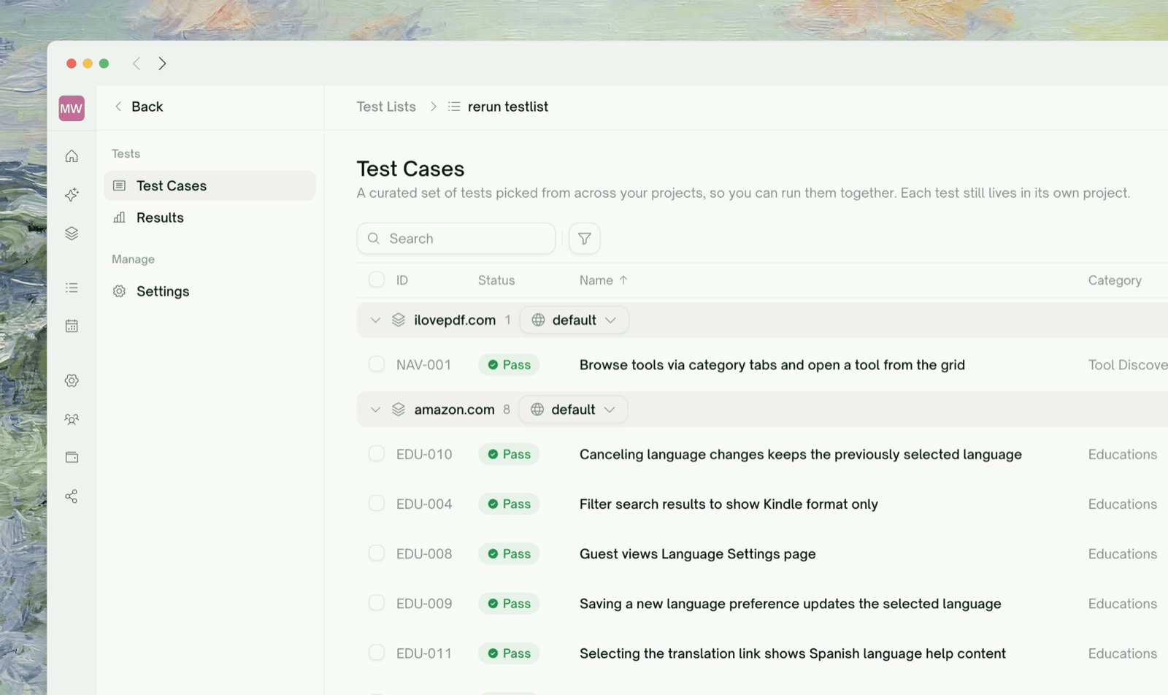1168x695 pixels.
Task: Open the layers projects icon in sidebar
Action: click(72, 234)
